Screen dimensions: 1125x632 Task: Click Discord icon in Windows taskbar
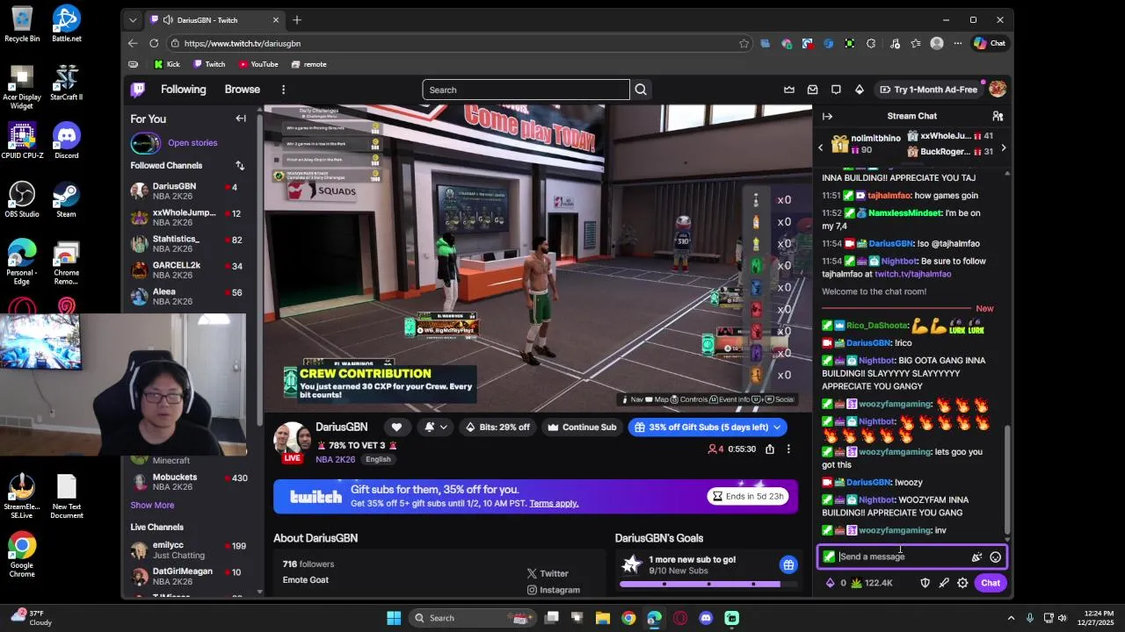706,618
